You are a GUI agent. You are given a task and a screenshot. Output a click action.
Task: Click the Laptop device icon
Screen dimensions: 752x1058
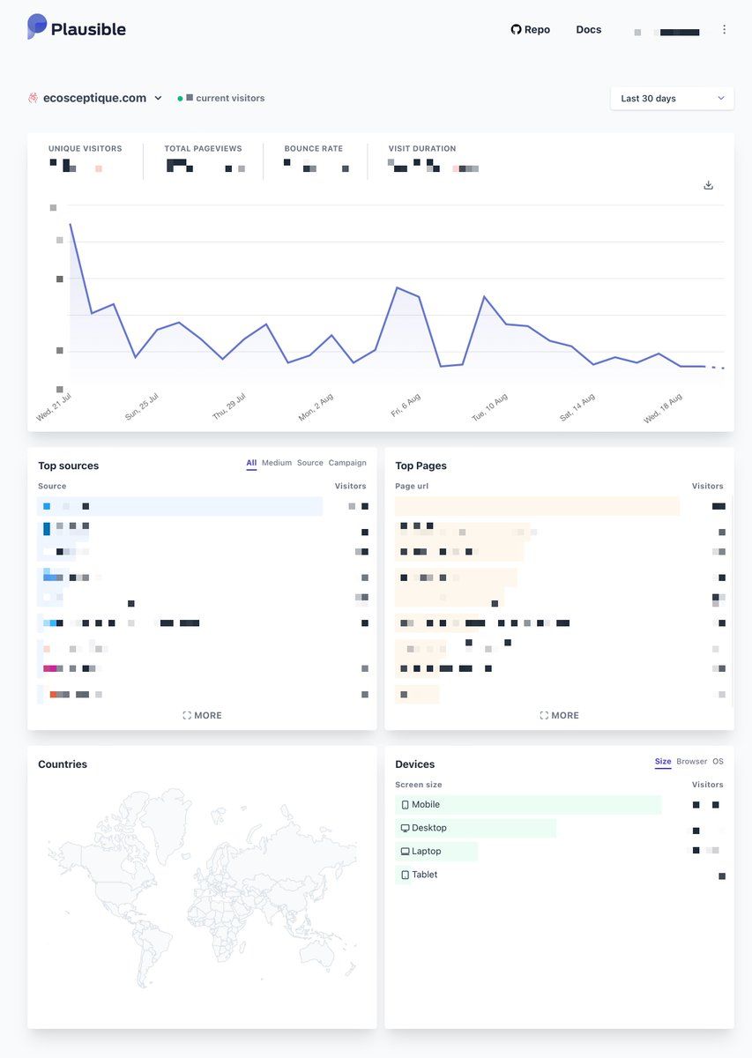pos(406,852)
